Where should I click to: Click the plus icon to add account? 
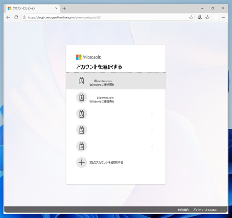(82, 162)
